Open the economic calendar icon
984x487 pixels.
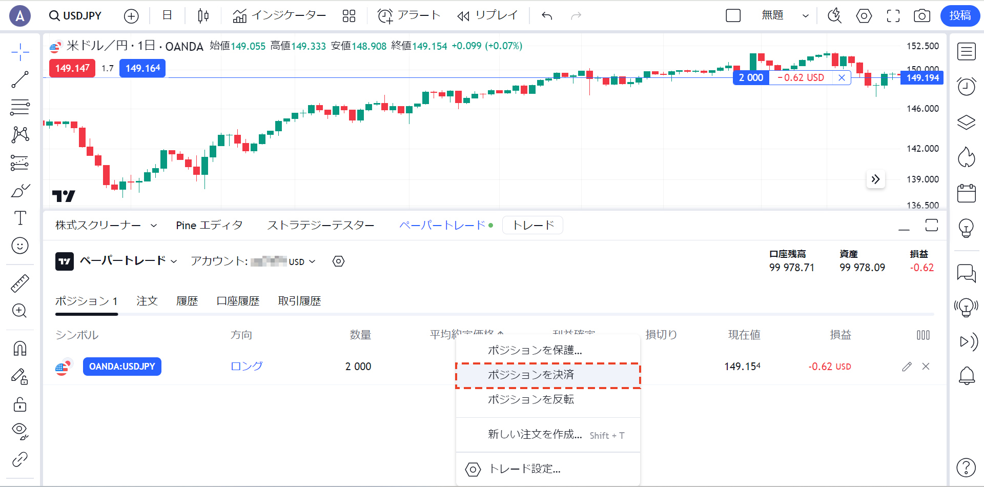coord(967,193)
